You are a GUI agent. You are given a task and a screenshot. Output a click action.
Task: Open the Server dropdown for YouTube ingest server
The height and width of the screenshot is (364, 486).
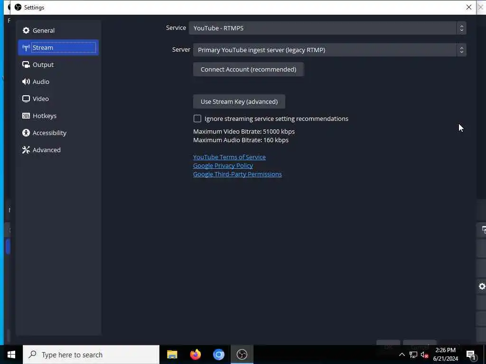point(329,50)
